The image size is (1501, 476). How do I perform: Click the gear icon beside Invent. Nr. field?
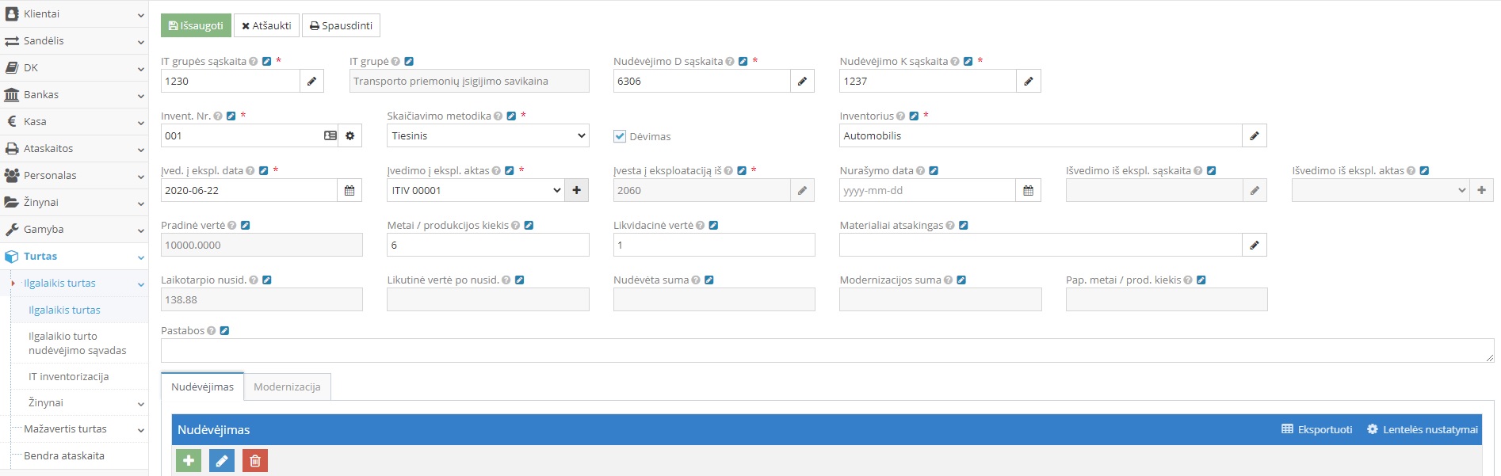click(350, 136)
